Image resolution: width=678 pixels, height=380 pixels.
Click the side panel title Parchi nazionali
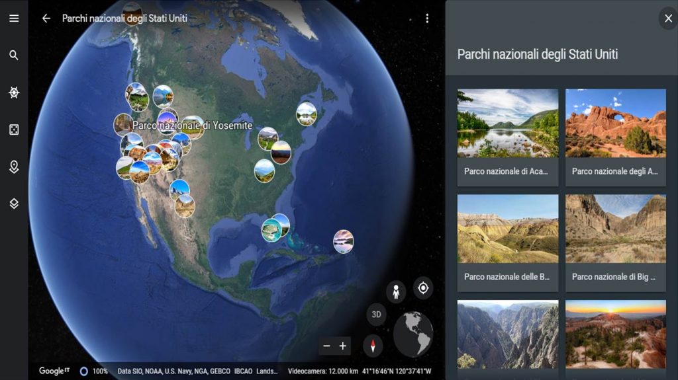coord(538,54)
